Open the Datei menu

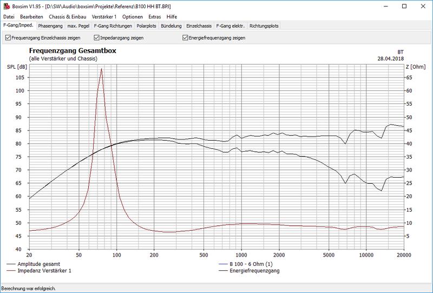tap(9, 17)
